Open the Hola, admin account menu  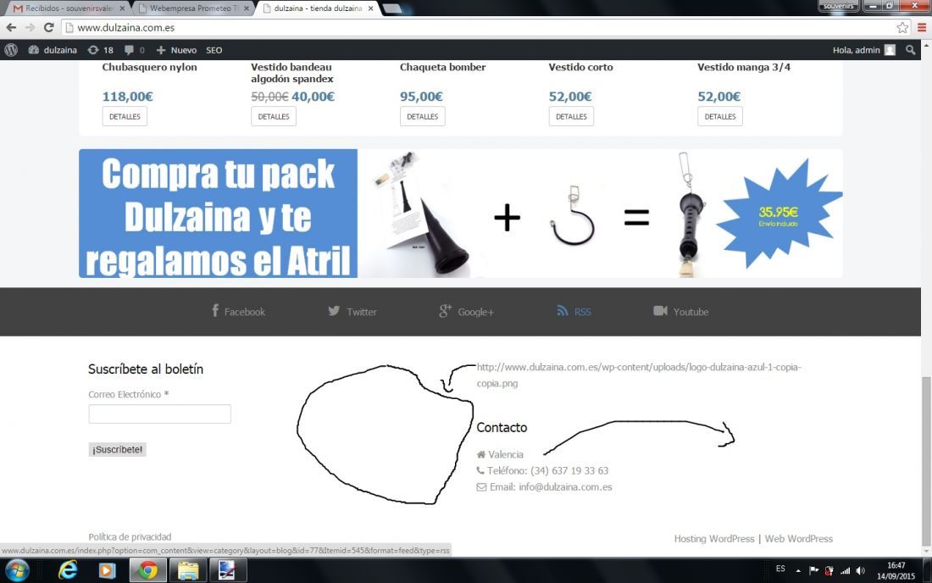pos(863,50)
